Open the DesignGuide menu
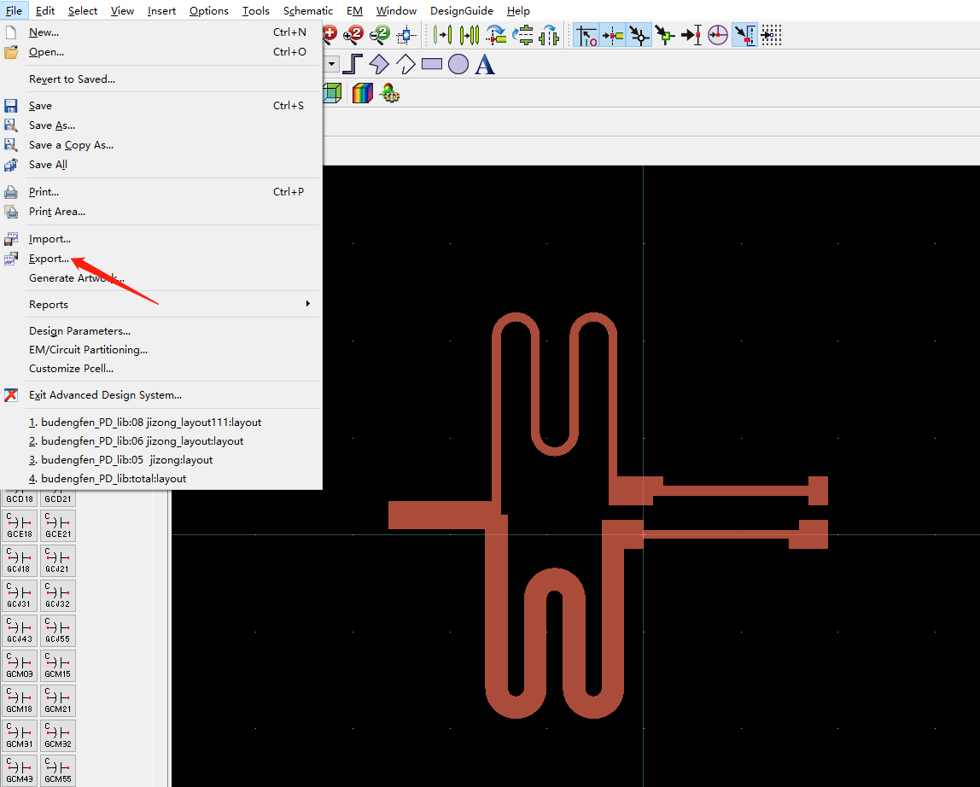 pos(461,10)
